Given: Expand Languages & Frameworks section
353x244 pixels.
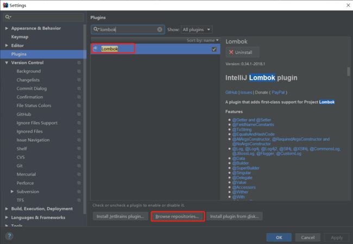Looking at the screenshot, I should pyautogui.click(x=7, y=217).
